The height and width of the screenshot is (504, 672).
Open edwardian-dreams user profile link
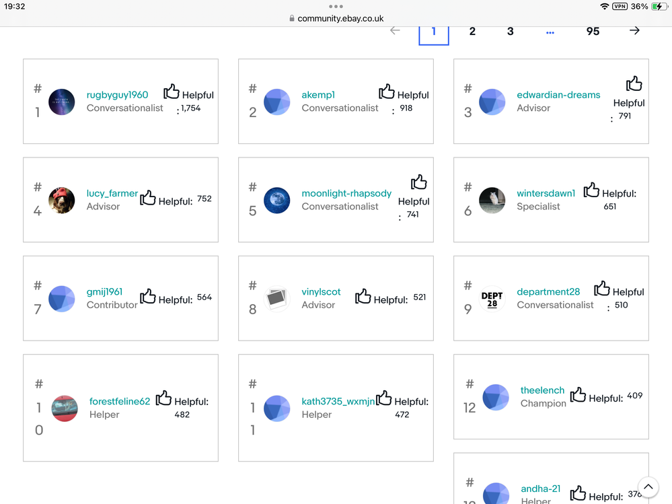pyautogui.click(x=558, y=95)
